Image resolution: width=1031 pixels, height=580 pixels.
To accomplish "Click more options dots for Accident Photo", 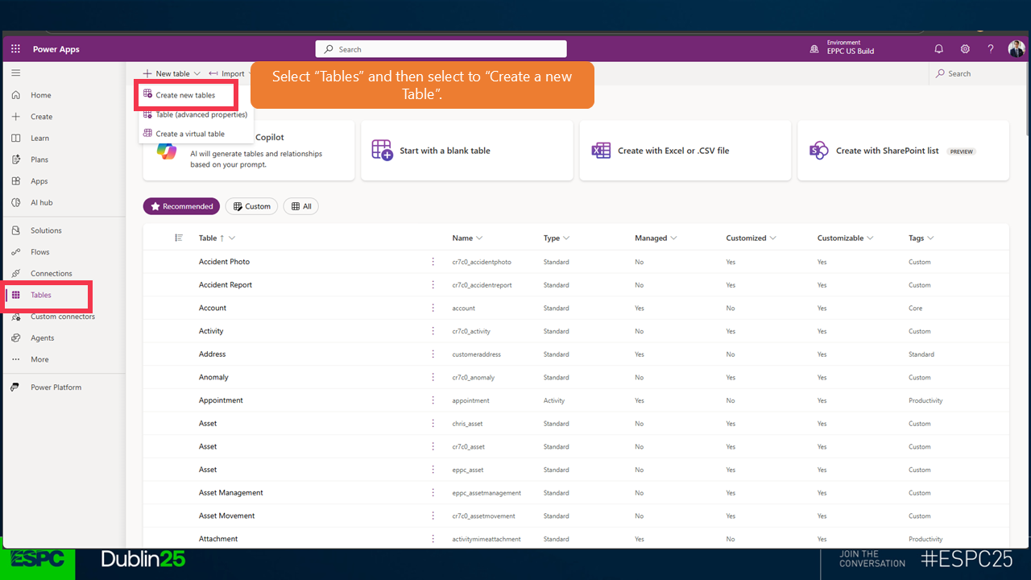I will [433, 262].
